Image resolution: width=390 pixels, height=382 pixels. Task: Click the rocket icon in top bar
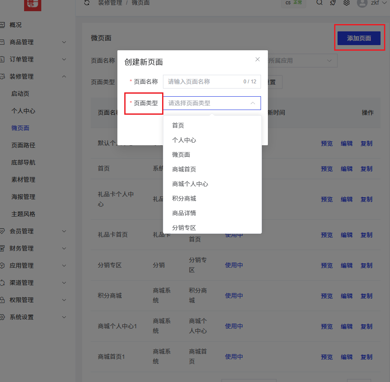332,3
